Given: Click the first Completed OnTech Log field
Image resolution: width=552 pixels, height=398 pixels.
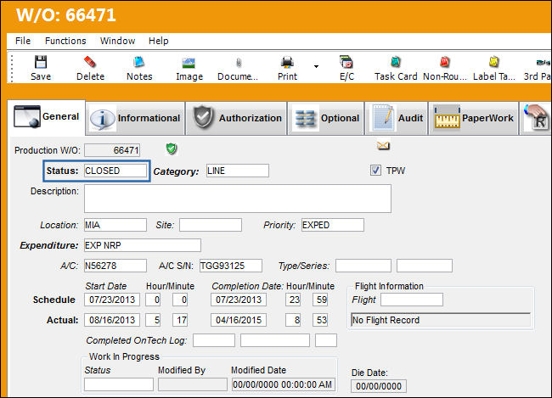Looking at the screenshot, I should [x=214, y=340].
